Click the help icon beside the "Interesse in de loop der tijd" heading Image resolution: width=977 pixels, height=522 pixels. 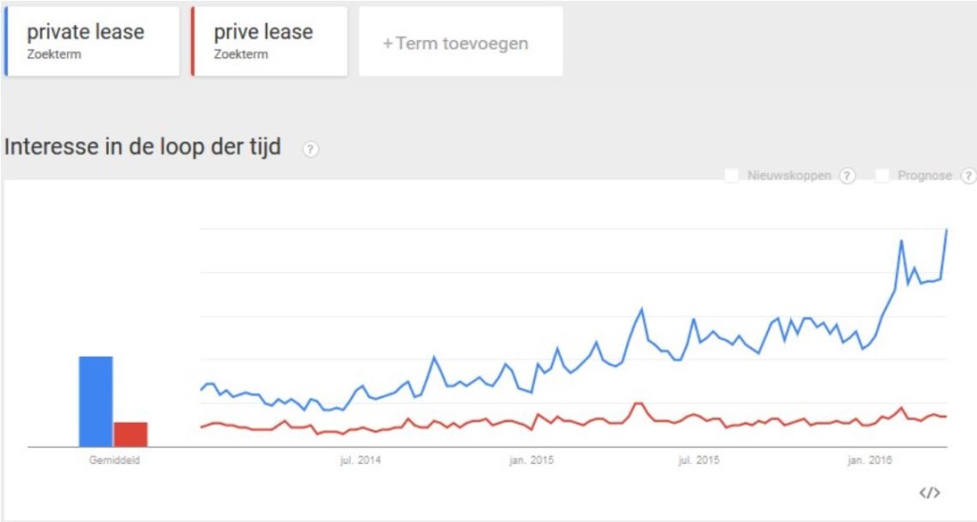[310, 149]
